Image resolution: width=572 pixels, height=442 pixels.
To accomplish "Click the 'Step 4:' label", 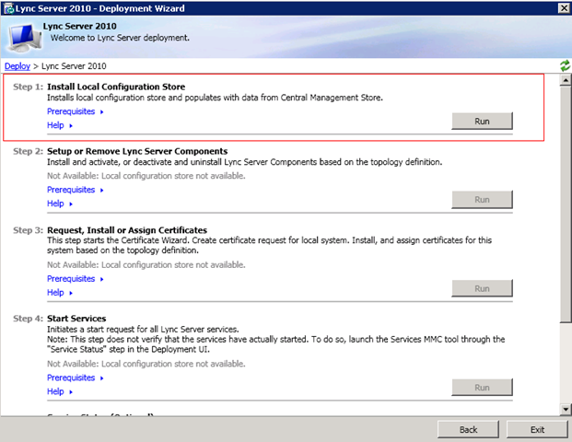I will point(28,319).
